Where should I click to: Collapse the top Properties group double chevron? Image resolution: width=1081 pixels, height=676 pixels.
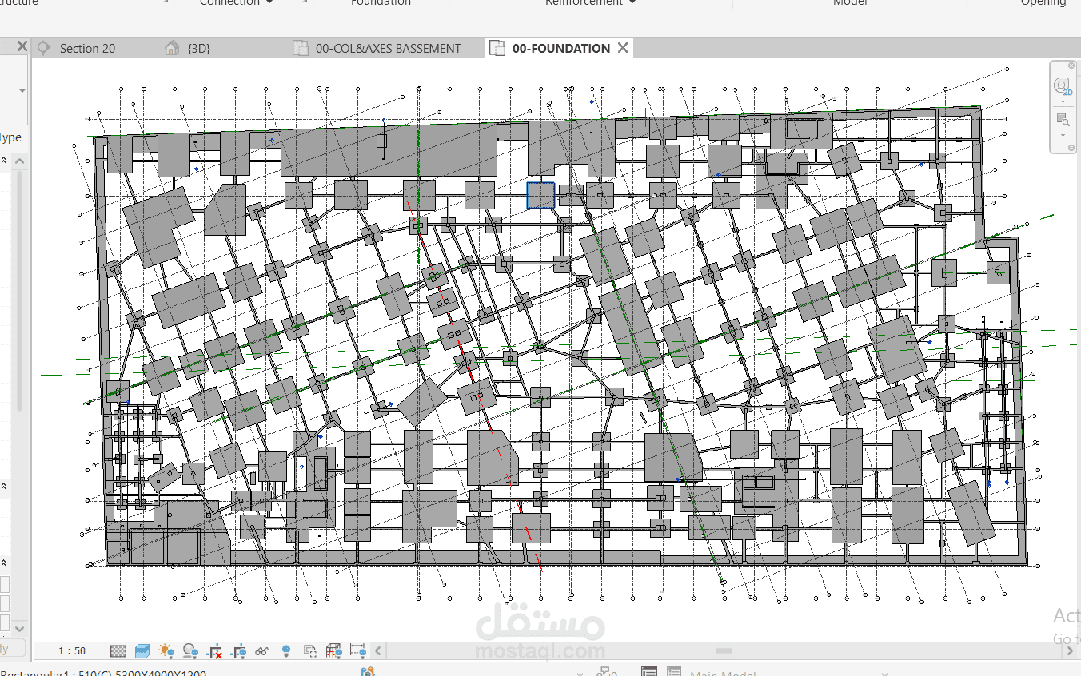(3, 161)
